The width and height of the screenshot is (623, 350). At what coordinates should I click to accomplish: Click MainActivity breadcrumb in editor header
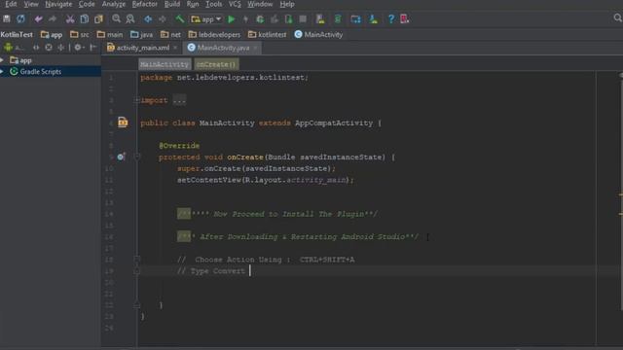[x=165, y=64]
